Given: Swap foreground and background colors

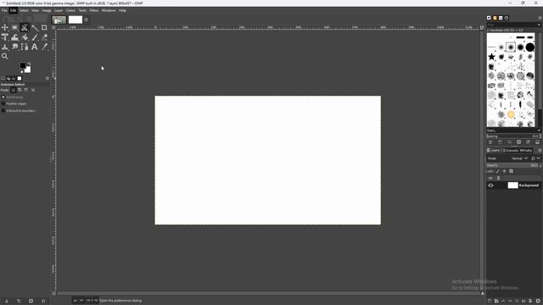Looking at the screenshot, I should [x=29, y=64].
